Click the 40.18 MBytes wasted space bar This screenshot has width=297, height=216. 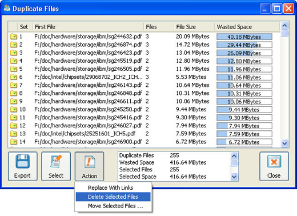[x=244, y=37]
